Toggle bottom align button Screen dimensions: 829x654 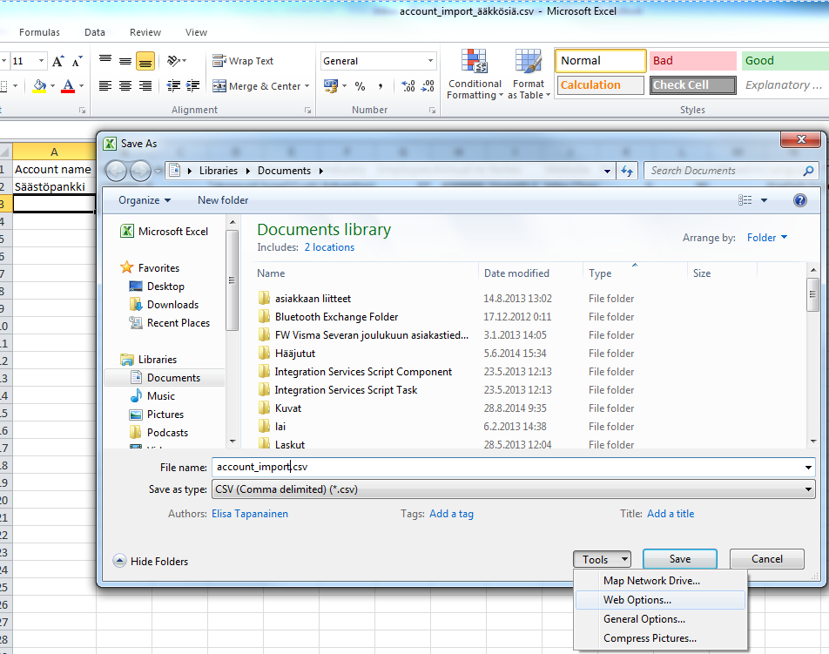(x=145, y=61)
